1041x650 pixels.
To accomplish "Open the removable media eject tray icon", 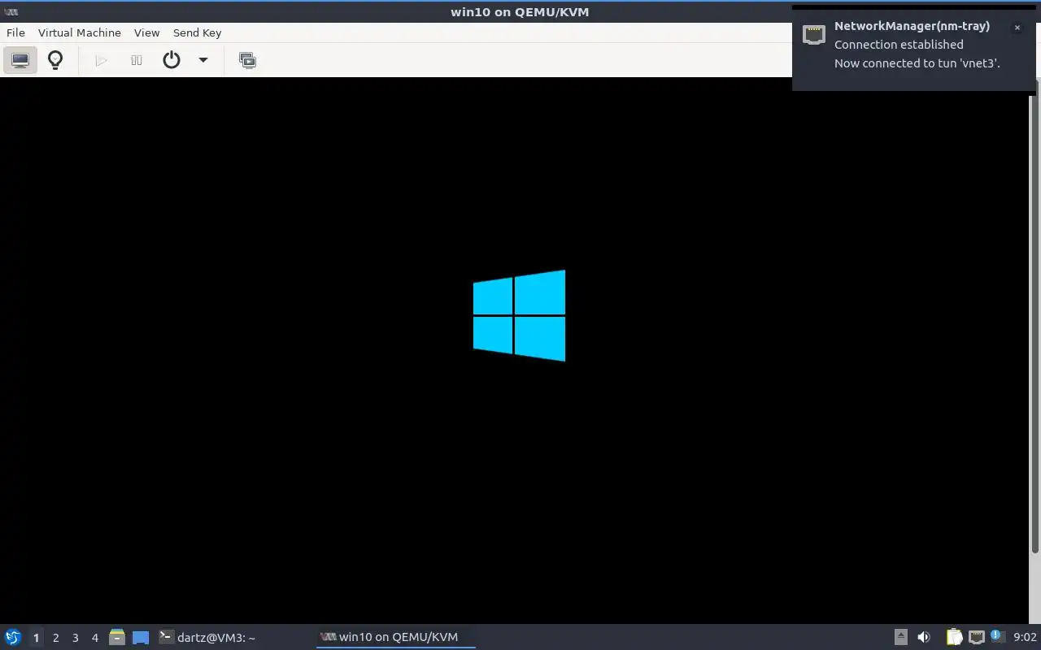I will pos(901,637).
